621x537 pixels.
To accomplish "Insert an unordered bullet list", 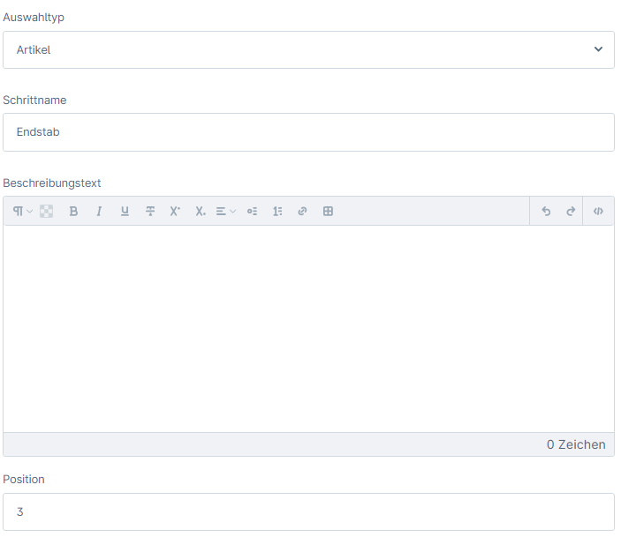I will click(252, 211).
